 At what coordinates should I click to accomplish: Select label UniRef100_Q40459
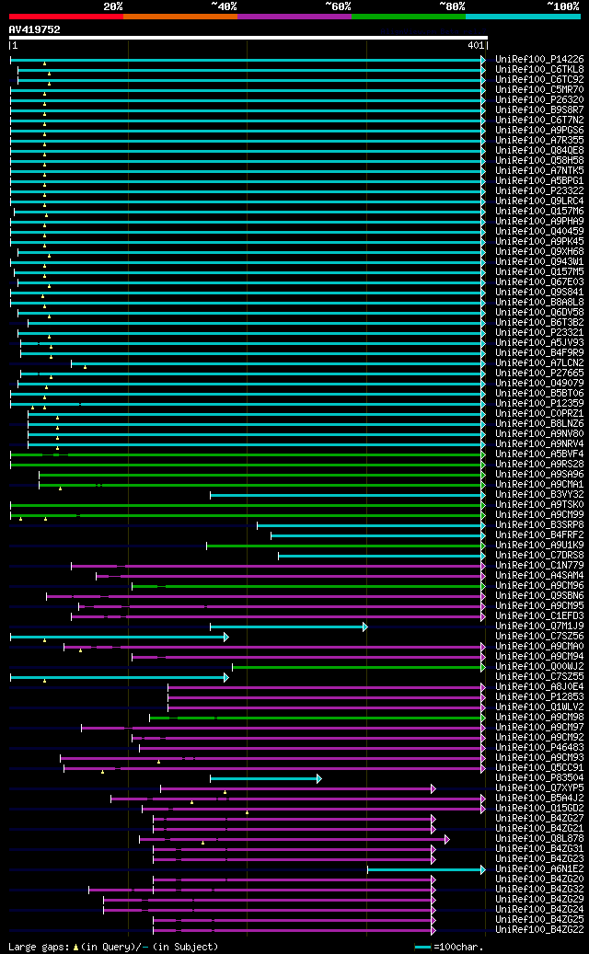click(x=539, y=231)
